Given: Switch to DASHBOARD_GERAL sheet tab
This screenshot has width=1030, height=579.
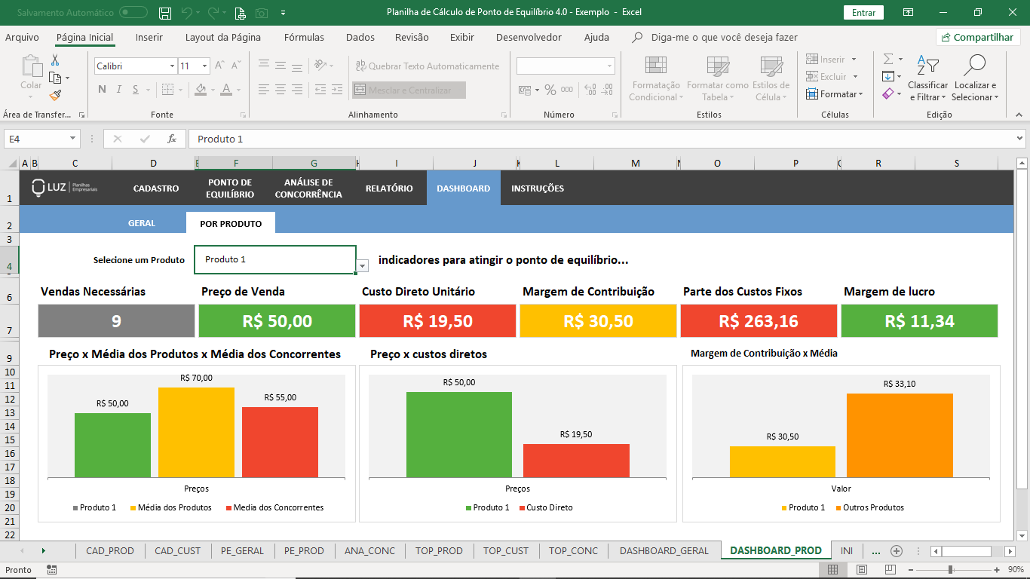Looking at the screenshot, I should [x=664, y=551].
